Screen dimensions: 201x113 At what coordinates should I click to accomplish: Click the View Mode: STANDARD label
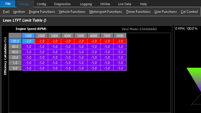139,29
